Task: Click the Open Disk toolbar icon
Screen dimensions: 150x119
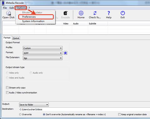Action: (x=8, y=13)
